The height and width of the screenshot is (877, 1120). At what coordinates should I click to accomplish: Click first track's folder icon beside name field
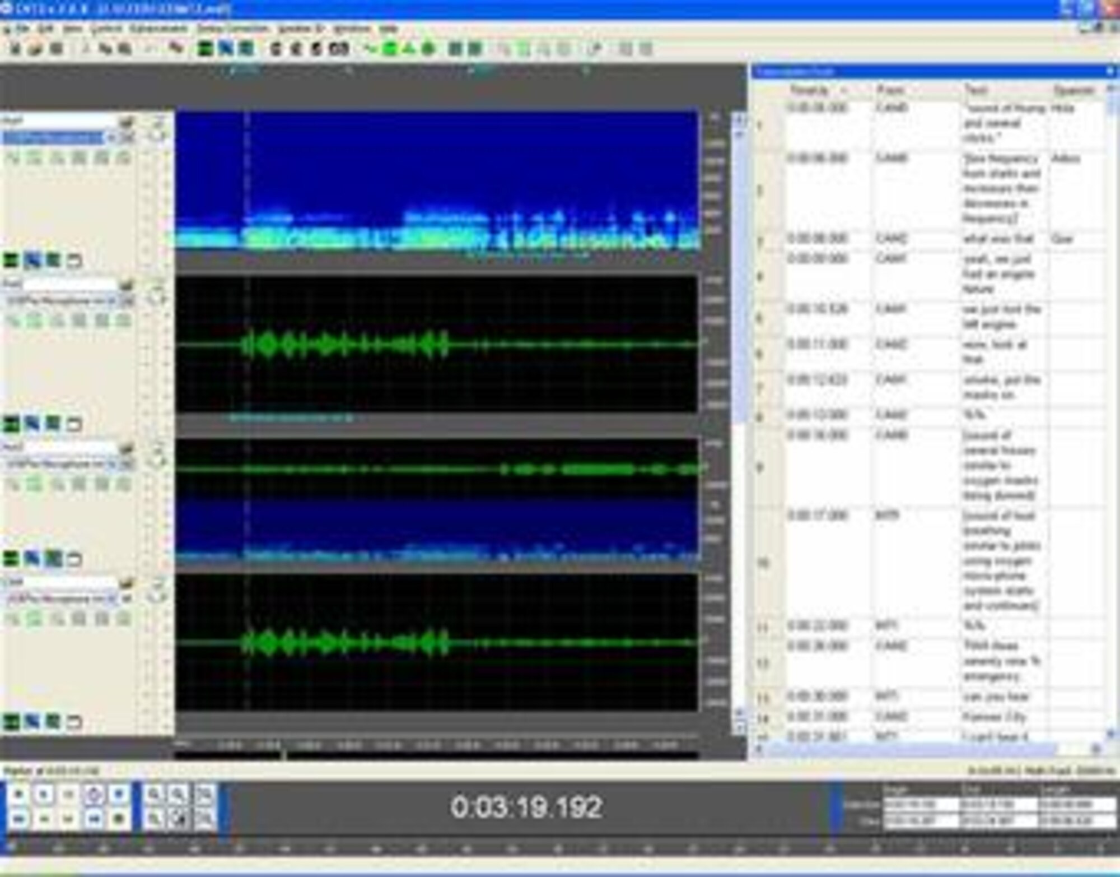[x=128, y=122]
